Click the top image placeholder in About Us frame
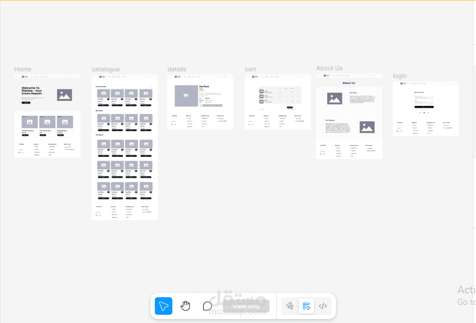476x323 pixels. pyautogui.click(x=334, y=99)
